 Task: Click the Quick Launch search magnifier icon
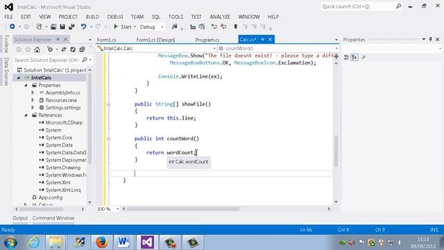pyautogui.click(x=398, y=6)
